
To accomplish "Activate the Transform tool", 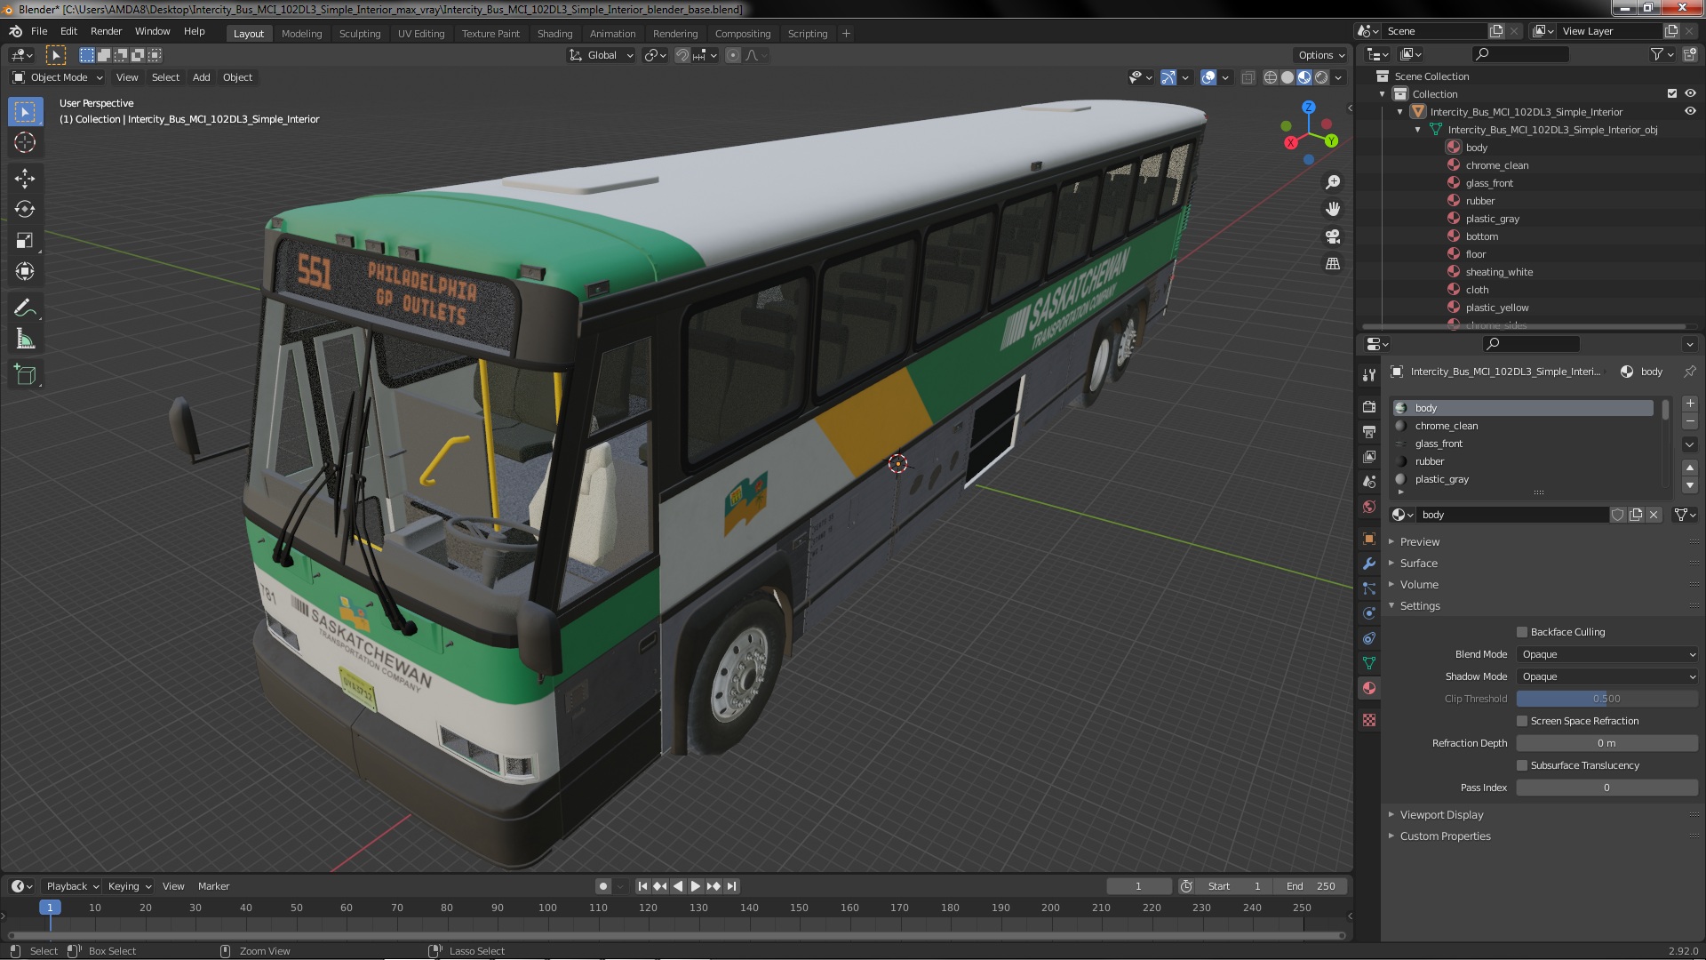I will (25, 272).
